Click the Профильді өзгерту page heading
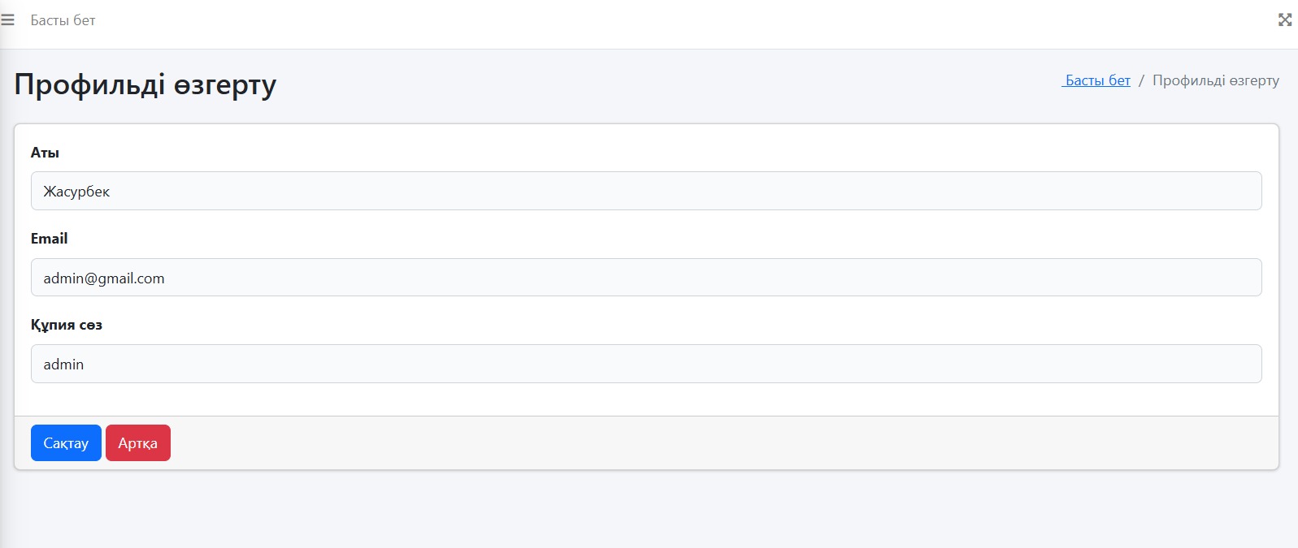This screenshot has height=548, width=1298. coord(145,84)
